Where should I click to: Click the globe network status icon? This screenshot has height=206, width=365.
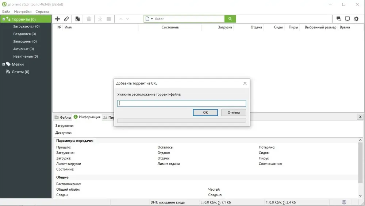(x=344, y=202)
